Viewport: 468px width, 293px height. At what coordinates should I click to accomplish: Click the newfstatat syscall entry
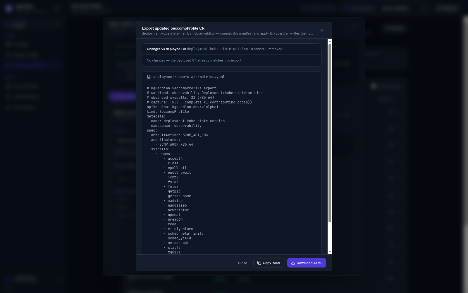tap(178, 210)
